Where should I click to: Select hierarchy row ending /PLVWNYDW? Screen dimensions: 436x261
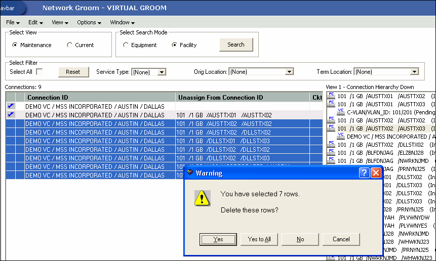(407, 217)
